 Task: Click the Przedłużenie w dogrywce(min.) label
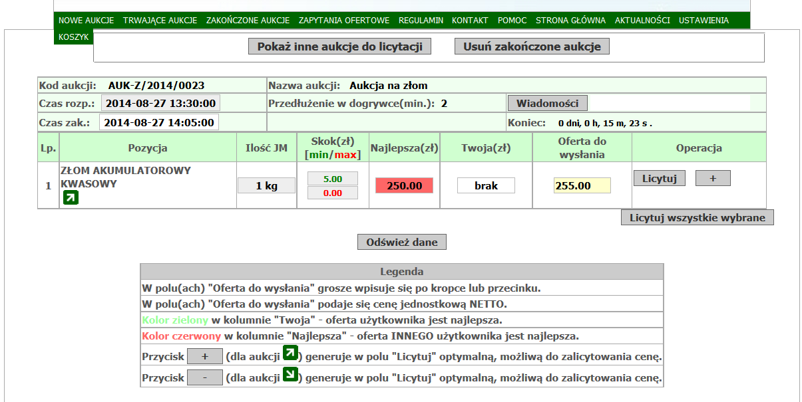point(351,103)
